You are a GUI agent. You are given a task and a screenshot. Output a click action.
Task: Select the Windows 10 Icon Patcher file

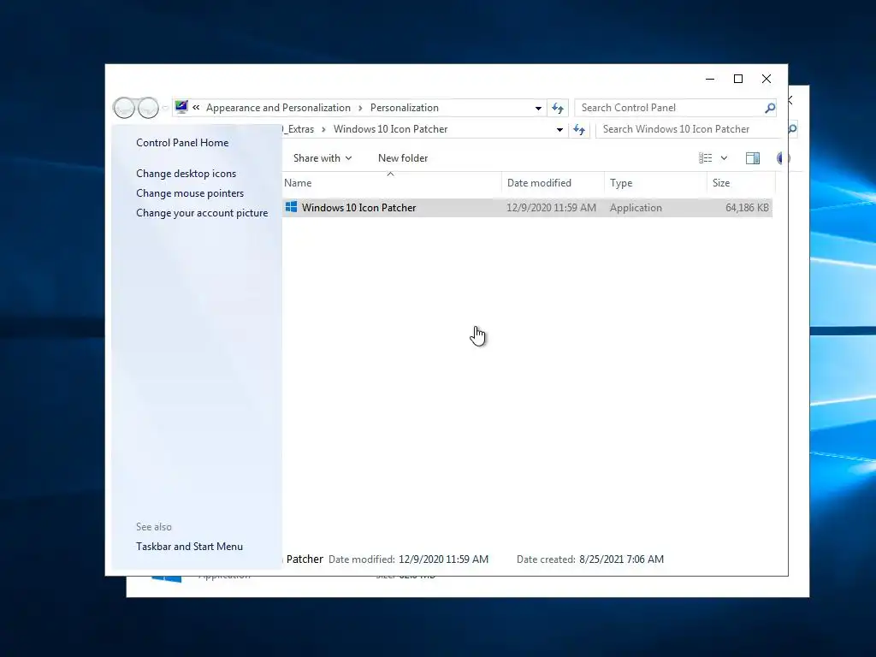pyautogui.click(x=527, y=208)
